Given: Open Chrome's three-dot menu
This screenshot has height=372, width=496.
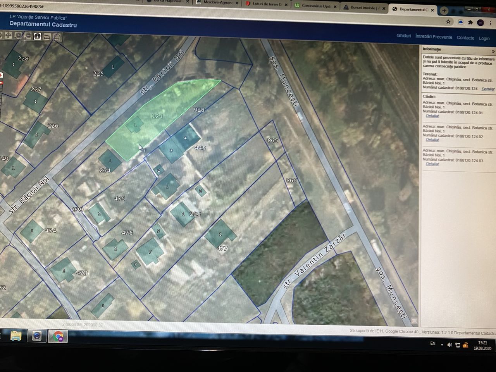Looking at the screenshot, I should [x=491, y=23].
